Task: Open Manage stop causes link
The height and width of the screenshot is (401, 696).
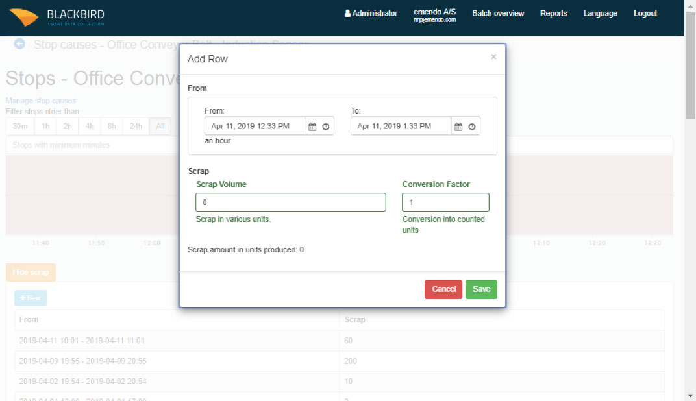Action: click(x=40, y=101)
